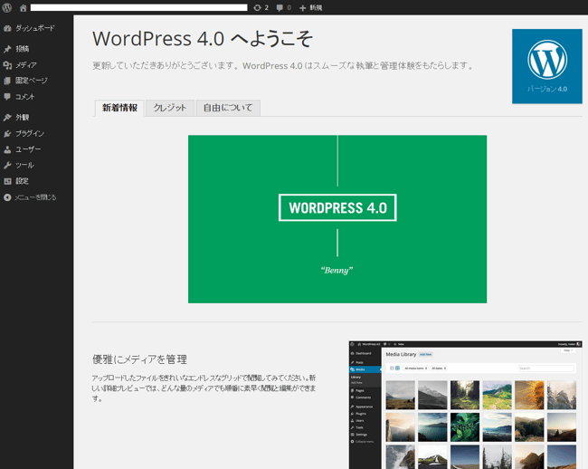Open the 外観 menu label
The width and height of the screenshot is (588, 469).
22,118
